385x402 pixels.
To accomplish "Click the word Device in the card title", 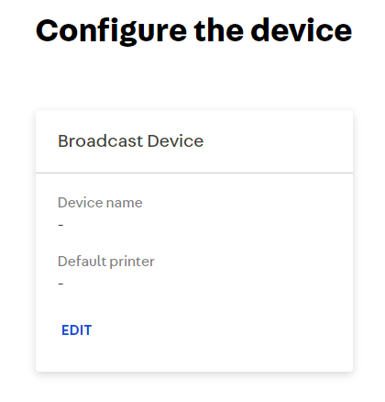I will tap(175, 141).
